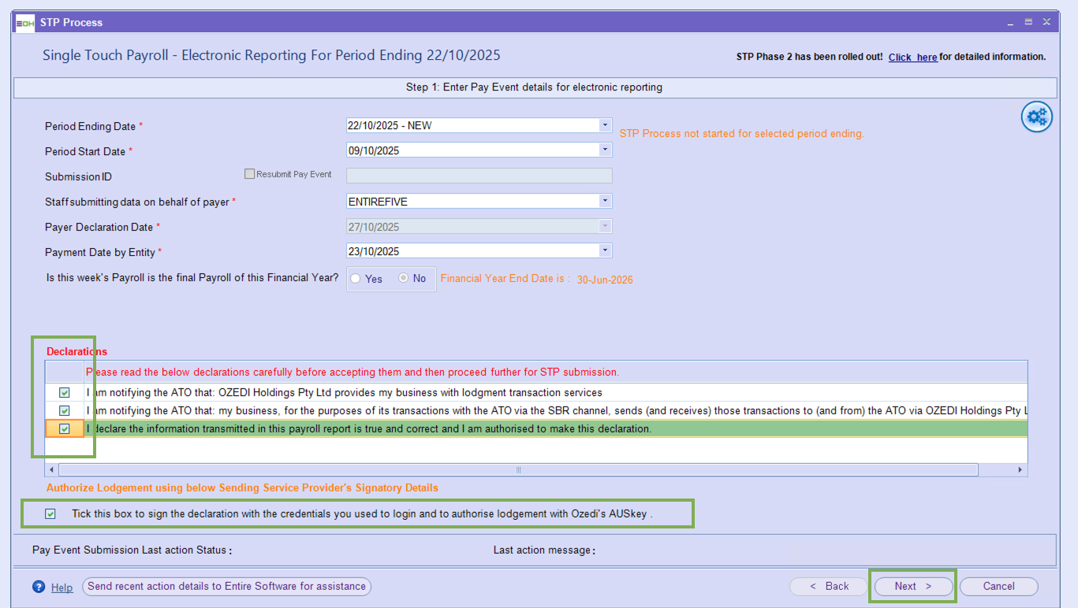Click the blue Help question mark icon

[39, 587]
